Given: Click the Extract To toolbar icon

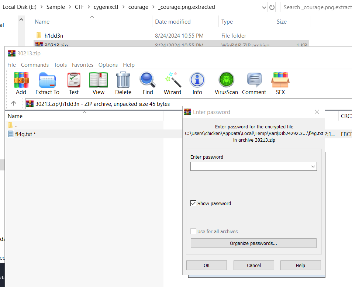Looking at the screenshot, I should point(47,80).
